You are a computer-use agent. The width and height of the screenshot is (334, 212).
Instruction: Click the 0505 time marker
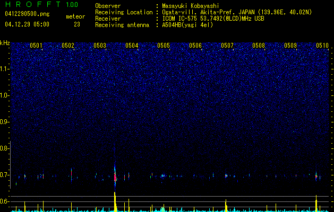tap(164, 45)
